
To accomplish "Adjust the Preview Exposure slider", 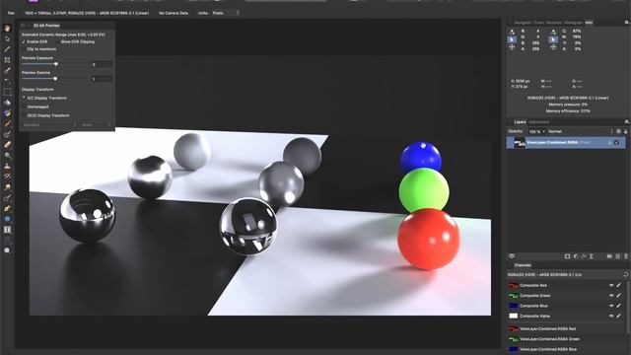I will 56,64.
